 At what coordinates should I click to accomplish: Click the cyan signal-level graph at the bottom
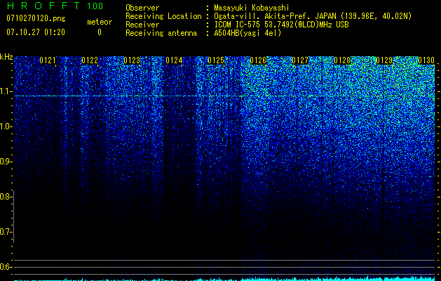[x=224, y=278]
